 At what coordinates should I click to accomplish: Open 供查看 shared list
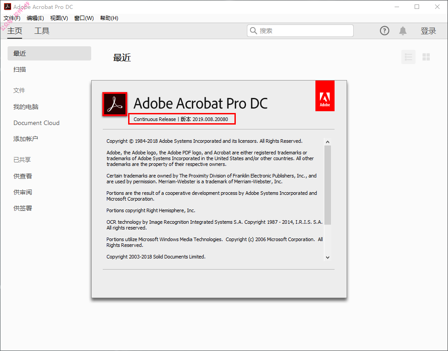pos(23,176)
